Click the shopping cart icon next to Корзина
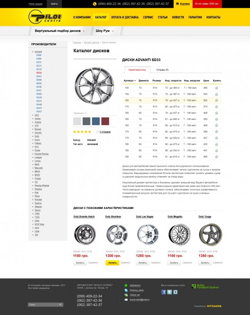This screenshot has height=315, width=250. pyautogui.click(x=177, y=4)
